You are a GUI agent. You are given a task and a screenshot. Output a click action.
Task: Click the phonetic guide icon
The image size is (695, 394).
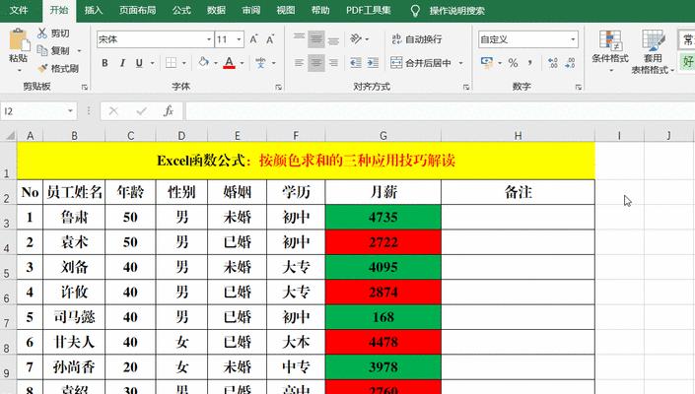click(260, 63)
